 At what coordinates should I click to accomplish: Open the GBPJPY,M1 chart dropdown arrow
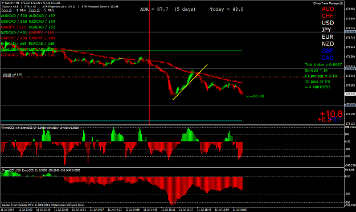(2, 3)
